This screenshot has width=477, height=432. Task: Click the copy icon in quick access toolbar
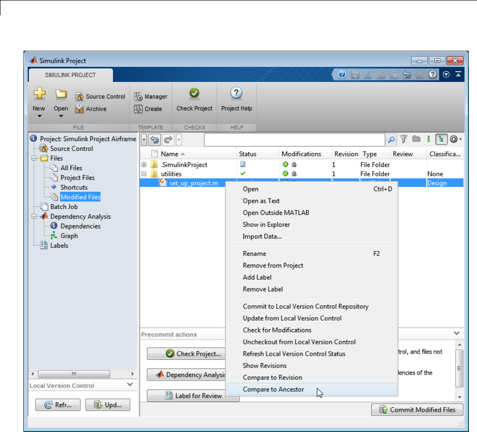[x=381, y=75]
